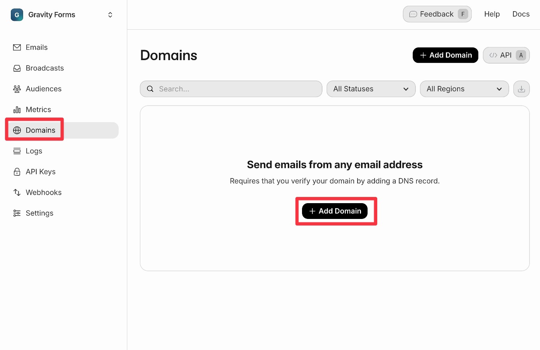The width and height of the screenshot is (540, 350).
Task: Click the Emails envelope icon
Action: 17,47
